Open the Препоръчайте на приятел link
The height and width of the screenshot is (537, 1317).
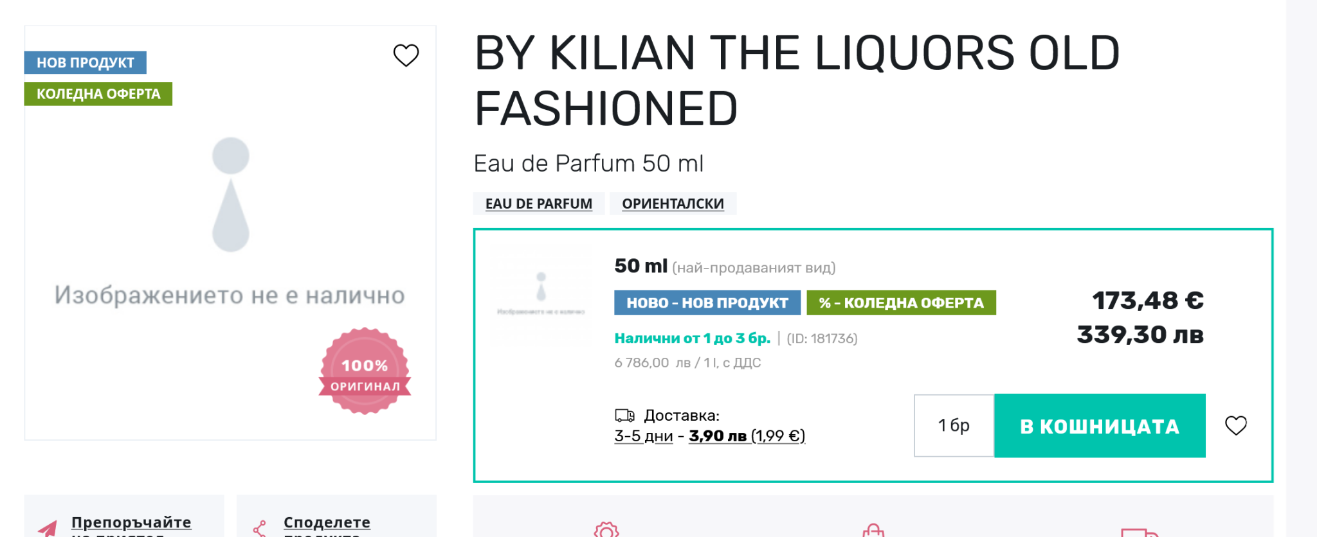(x=131, y=524)
